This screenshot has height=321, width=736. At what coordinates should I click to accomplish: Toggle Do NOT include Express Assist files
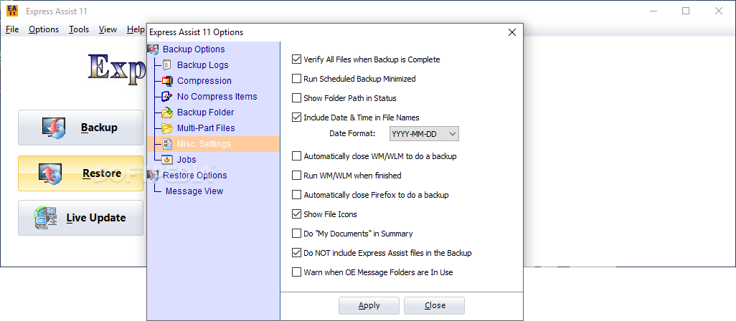[x=296, y=253]
